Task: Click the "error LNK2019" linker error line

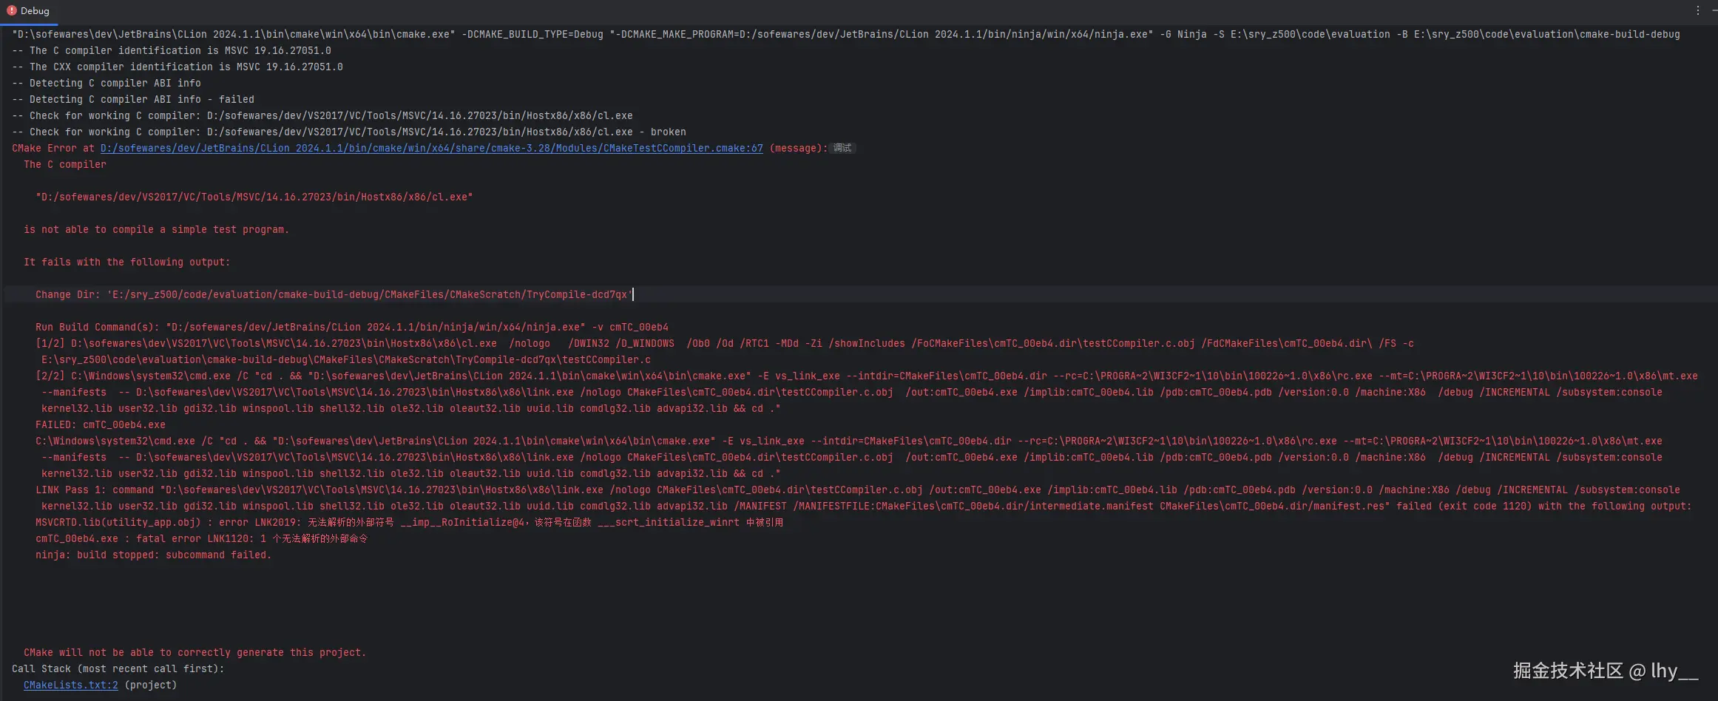Action: pyautogui.click(x=409, y=522)
